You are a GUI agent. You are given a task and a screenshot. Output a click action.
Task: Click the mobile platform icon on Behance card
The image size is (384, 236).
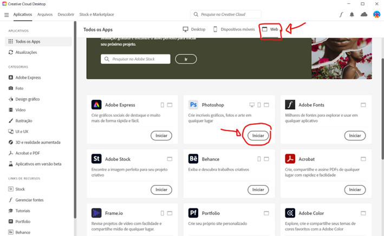point(259,159)
